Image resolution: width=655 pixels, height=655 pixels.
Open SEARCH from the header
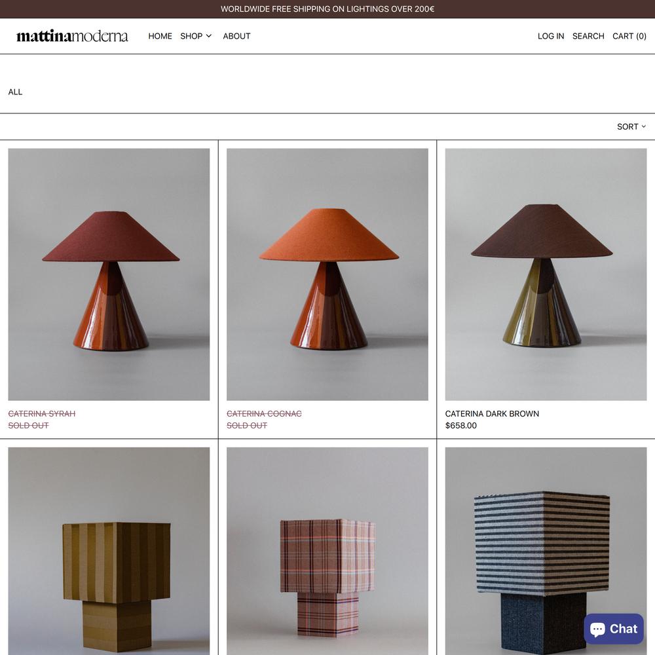[588, 36]
